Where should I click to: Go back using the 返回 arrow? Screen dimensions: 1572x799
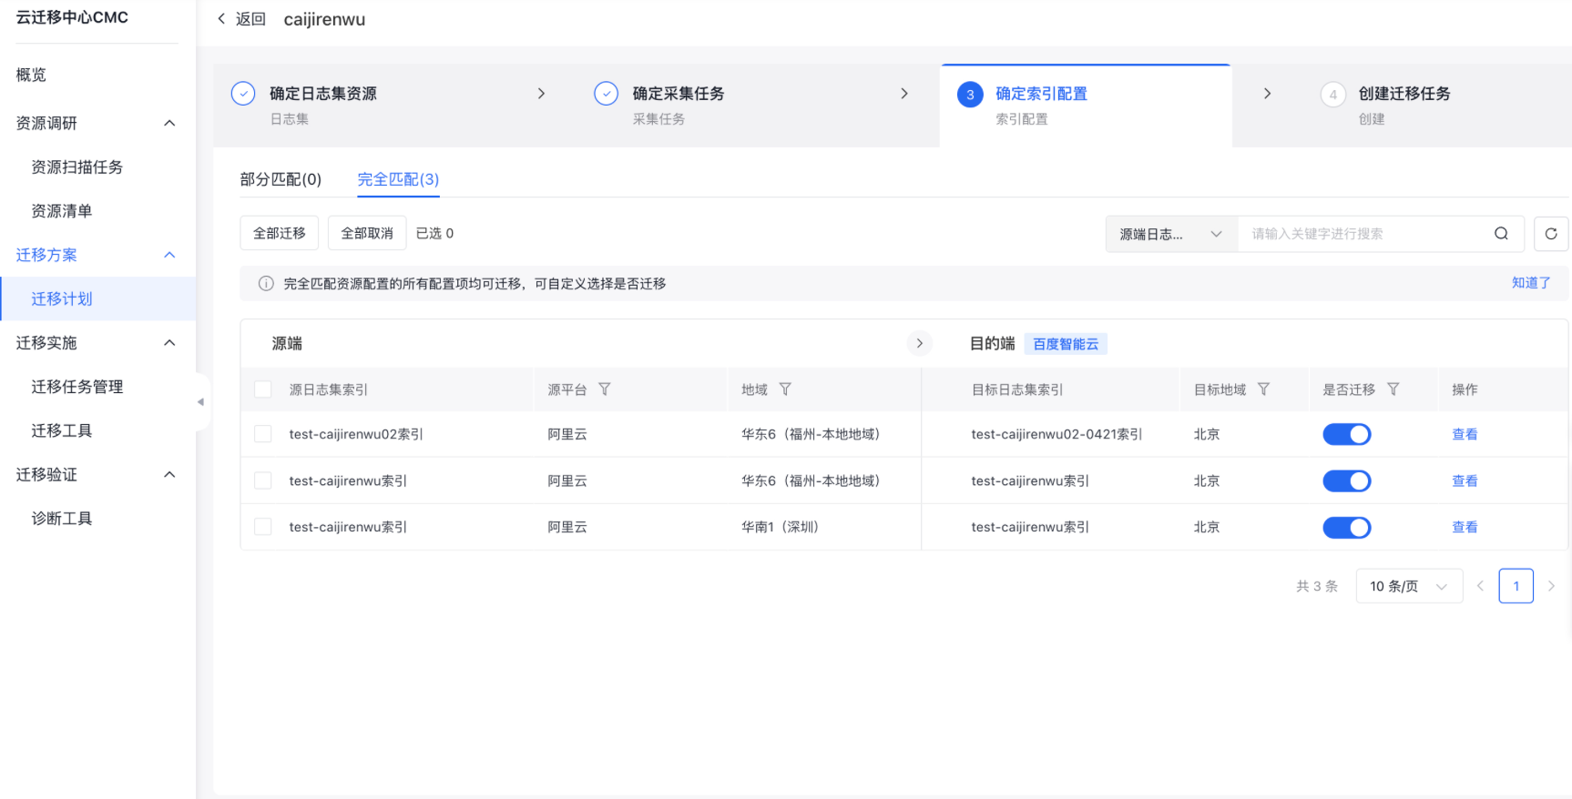pos(221,19)
